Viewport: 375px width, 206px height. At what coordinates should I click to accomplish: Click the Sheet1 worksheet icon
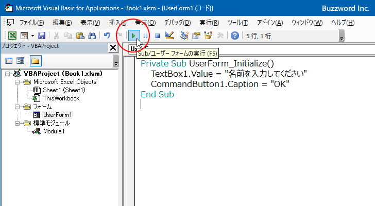[x=37, y=90]
